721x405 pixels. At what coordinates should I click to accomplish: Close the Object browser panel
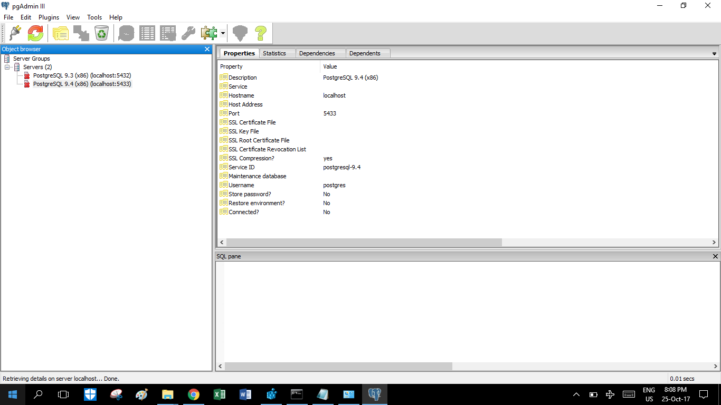coord(207,49)
